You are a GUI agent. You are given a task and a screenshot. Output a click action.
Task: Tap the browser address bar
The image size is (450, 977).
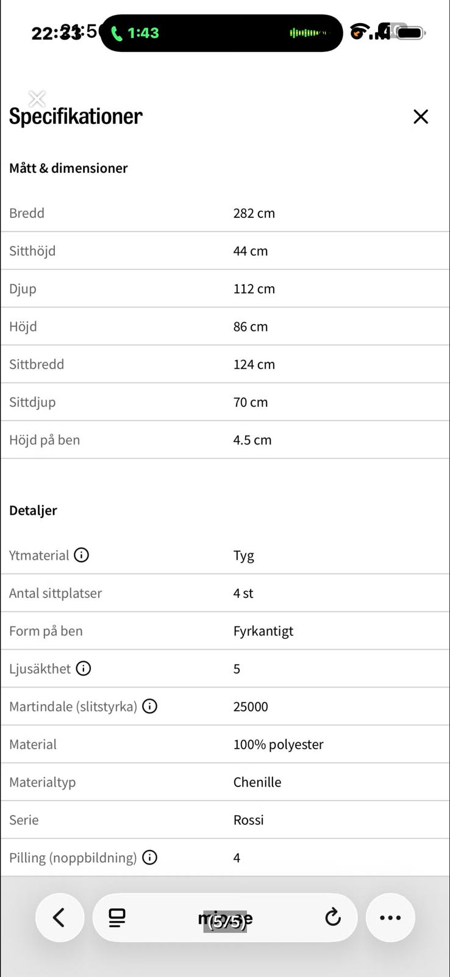click(225, 918)
